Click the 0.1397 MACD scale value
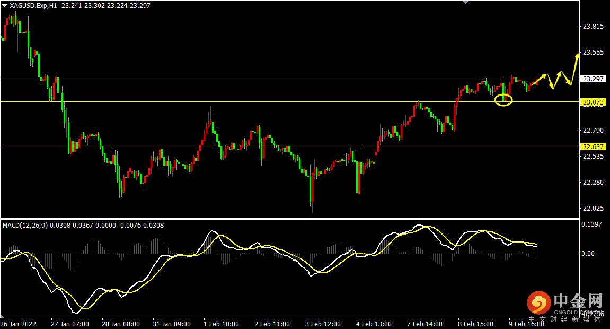 pyautogui.click(x=593, y=225)
